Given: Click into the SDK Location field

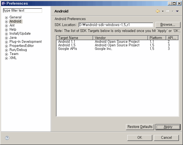Looking at the screenshot, I should [x=116, y=25].
